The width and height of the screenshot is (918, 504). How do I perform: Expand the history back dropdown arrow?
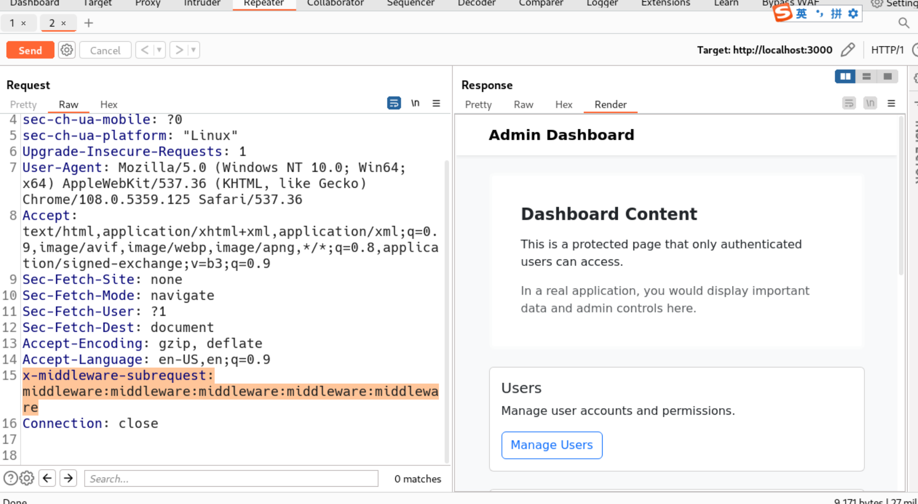[159, 50]
